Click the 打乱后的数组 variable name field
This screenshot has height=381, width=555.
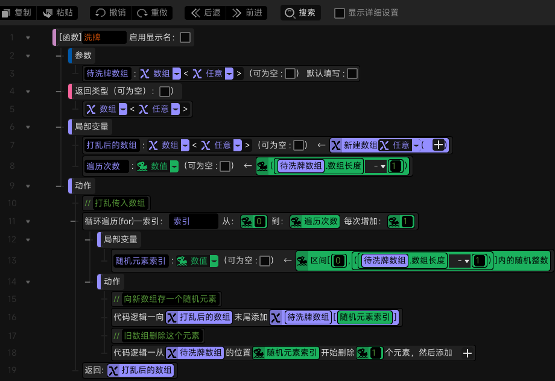point(112,145)
